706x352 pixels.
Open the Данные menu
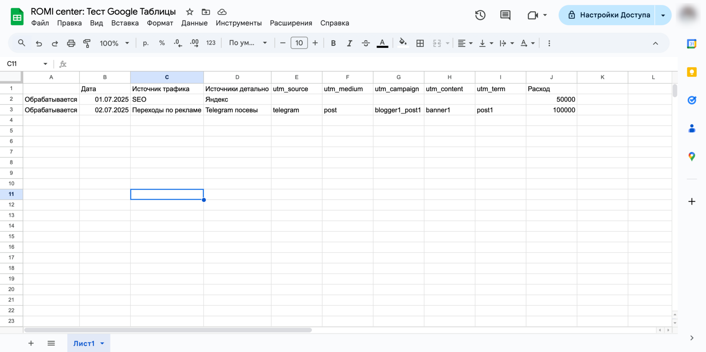tap(194, 23)
